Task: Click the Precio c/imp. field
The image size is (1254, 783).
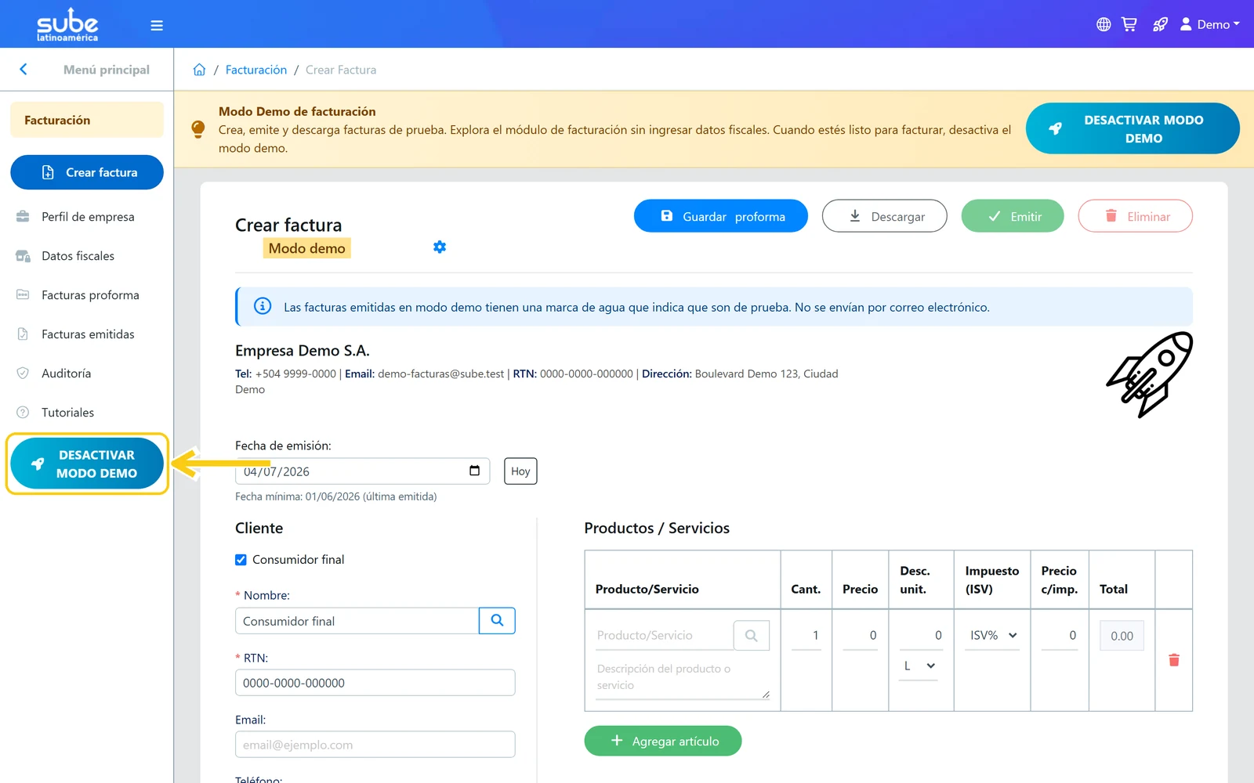Action: coord(1060,636)
